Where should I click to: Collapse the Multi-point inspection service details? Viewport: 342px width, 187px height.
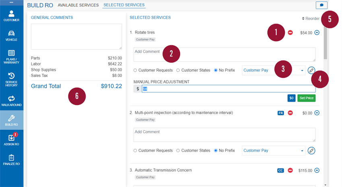pyautogui.click(x=317, y=113)
